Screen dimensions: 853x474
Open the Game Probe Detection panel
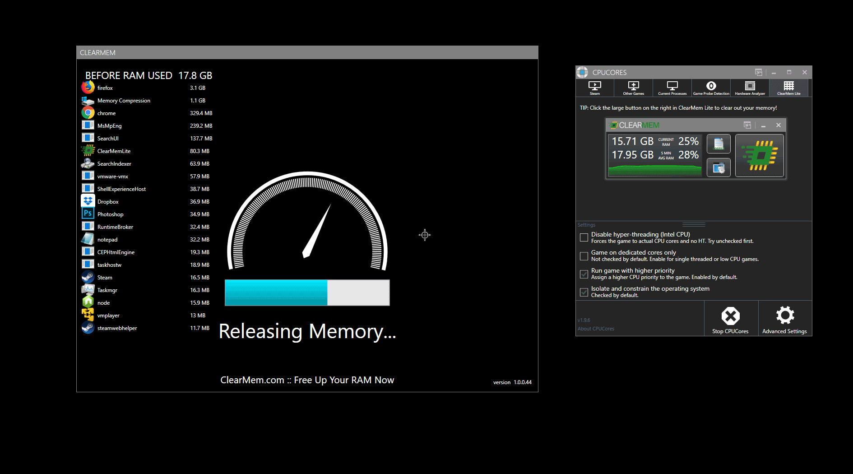[x=711, y=88]
